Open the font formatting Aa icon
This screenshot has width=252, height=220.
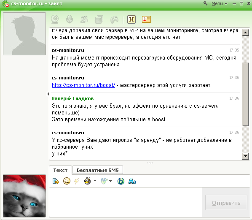(132, 181)
